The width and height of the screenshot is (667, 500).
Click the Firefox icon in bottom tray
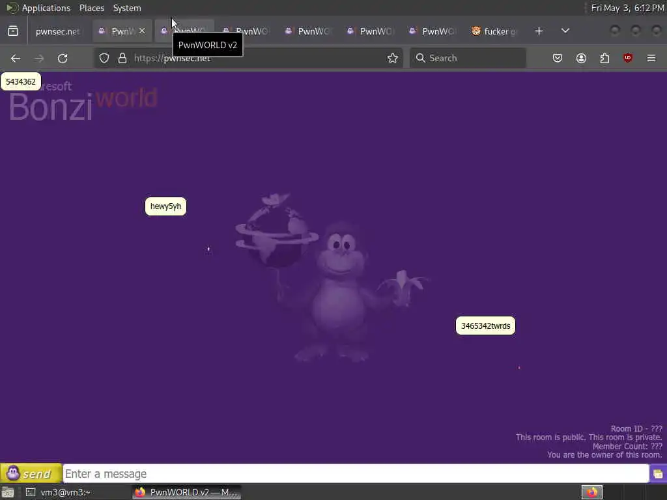pyautogui.click(x=591, y=492)
